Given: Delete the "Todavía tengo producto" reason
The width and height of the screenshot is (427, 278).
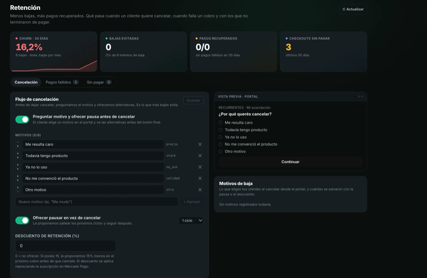Looking at the screenshot, I should click(x=200, y=156).
